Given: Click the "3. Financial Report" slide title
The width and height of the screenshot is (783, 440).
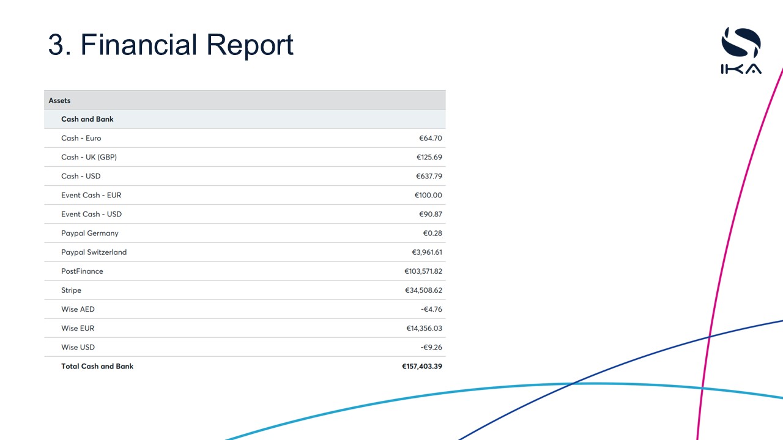Looking at the screenshot, I should (171, 45).
